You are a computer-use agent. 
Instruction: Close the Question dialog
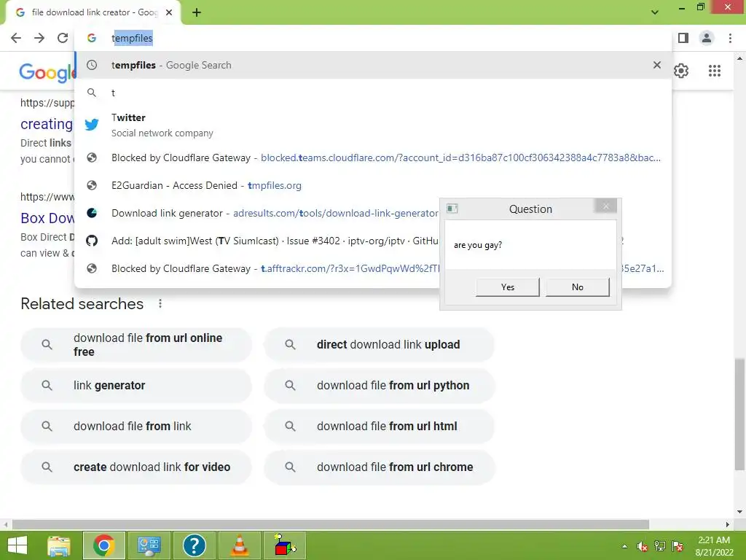[x=605, y=206]
